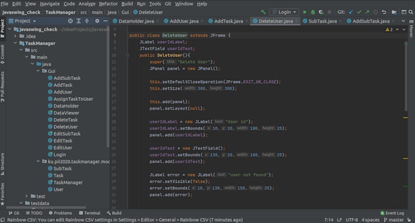Open the Commit side tool window
Image resolution: width=415 pixels, height=223 pixels.
(x=2, y=54)
